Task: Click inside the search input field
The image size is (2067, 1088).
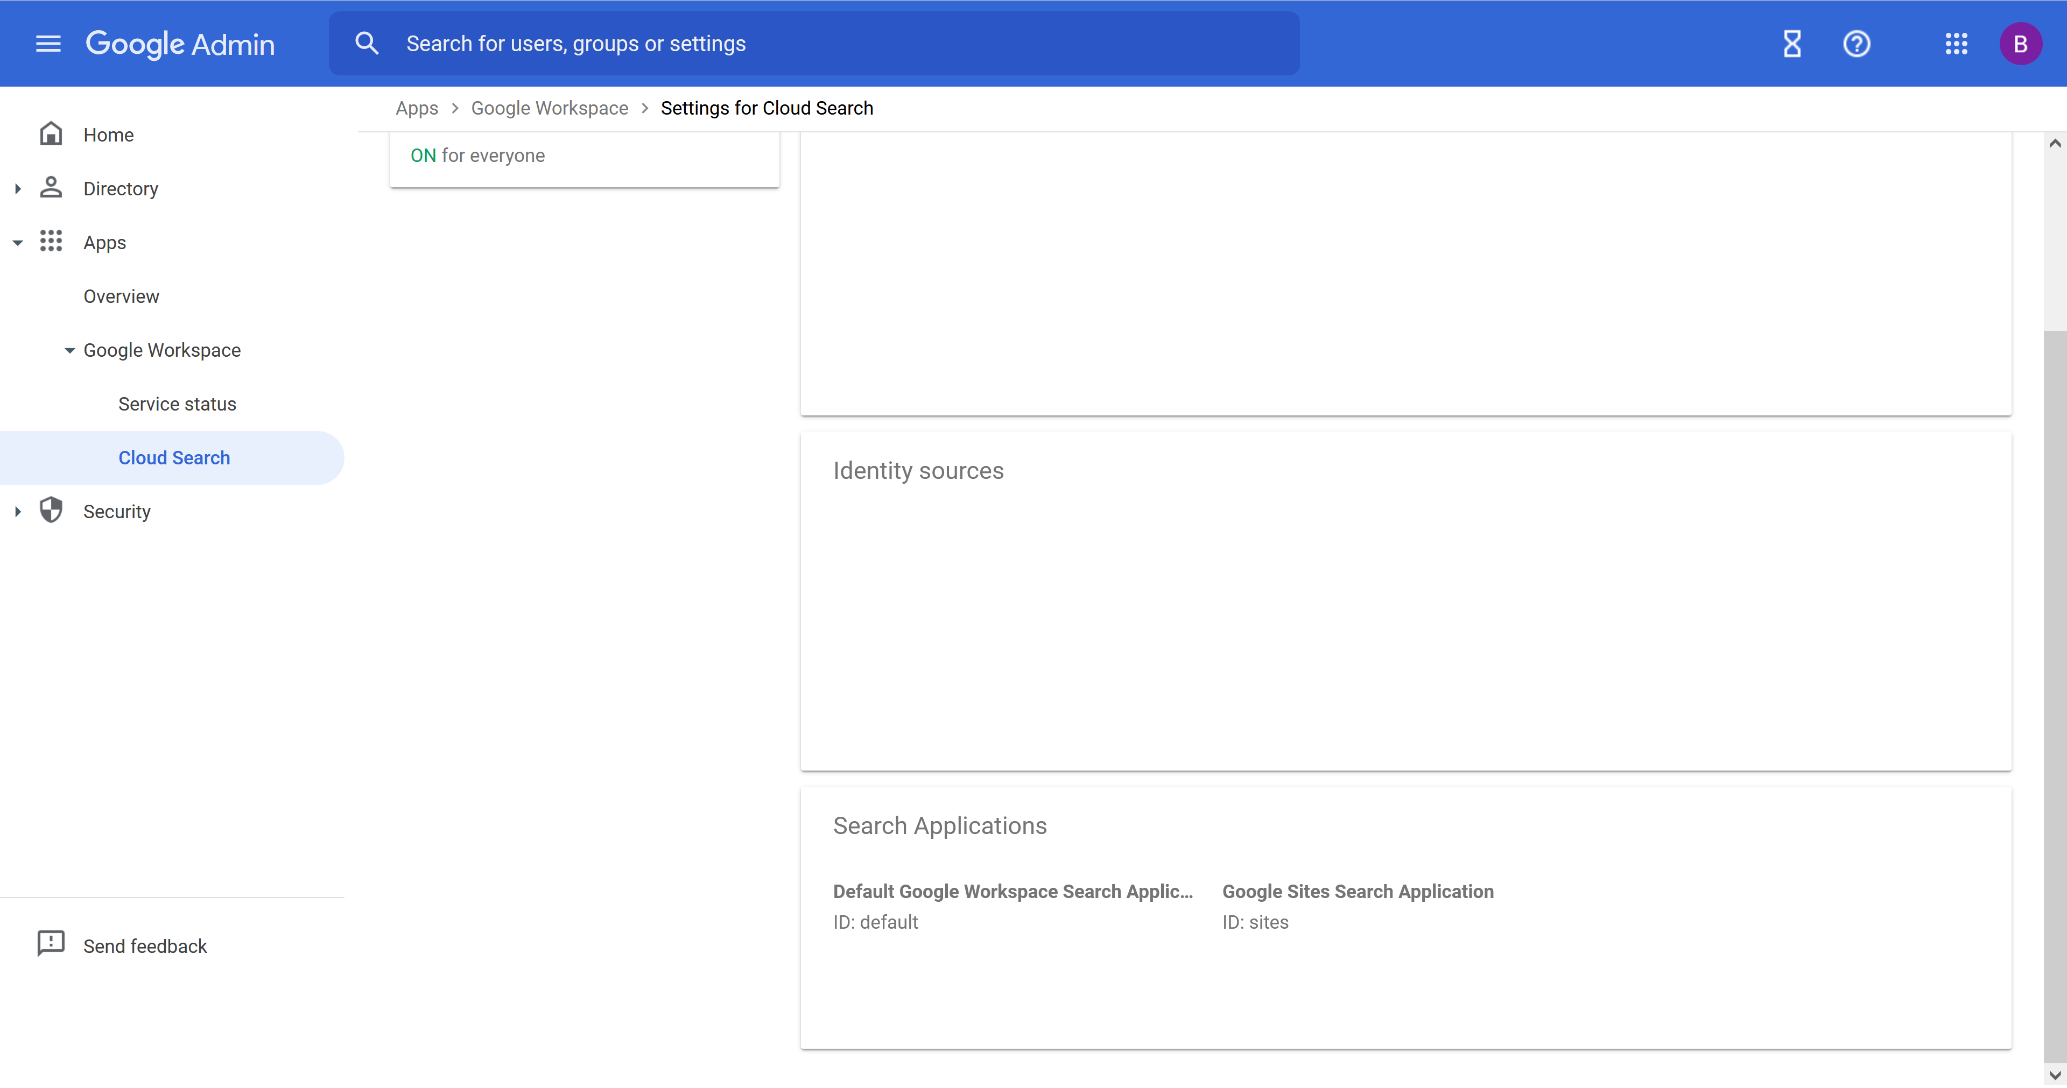Action: [803, 44]
